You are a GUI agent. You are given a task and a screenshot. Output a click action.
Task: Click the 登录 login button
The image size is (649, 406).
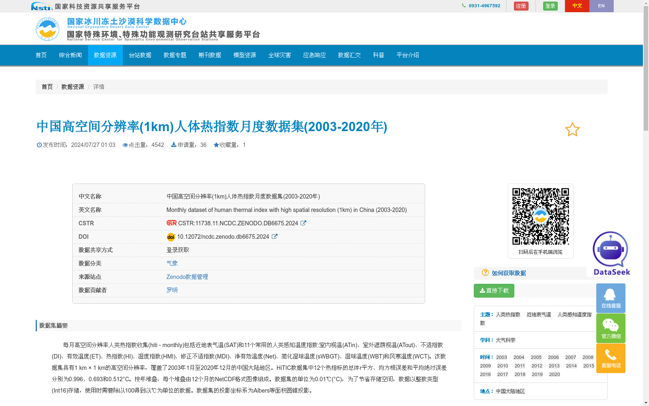(550, 6)
